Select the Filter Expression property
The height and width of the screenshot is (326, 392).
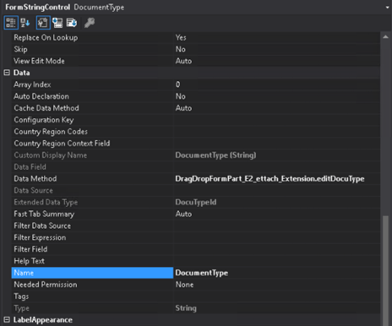[40, 237]
